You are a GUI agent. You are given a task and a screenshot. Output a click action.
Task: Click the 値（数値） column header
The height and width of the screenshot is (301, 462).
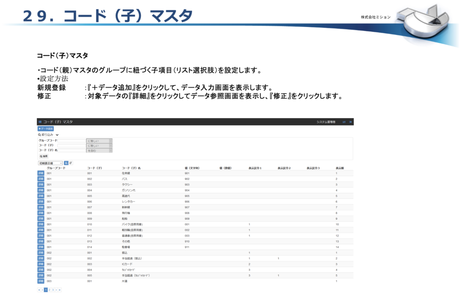coord(226,168)
